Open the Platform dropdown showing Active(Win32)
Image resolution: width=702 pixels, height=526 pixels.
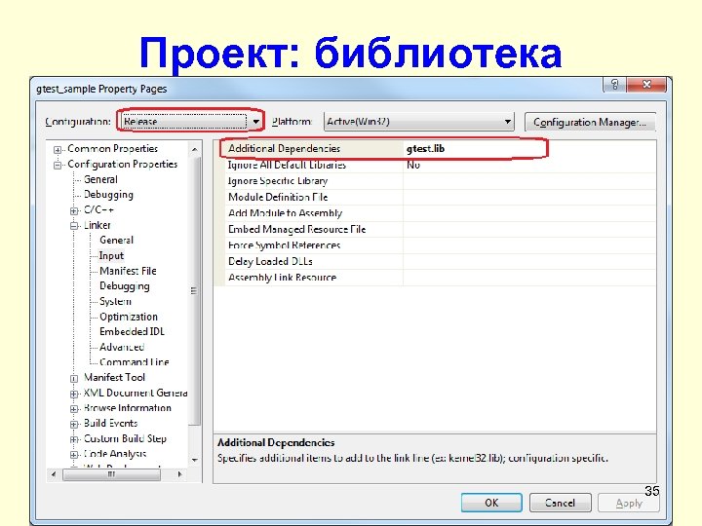coord(418,122)
